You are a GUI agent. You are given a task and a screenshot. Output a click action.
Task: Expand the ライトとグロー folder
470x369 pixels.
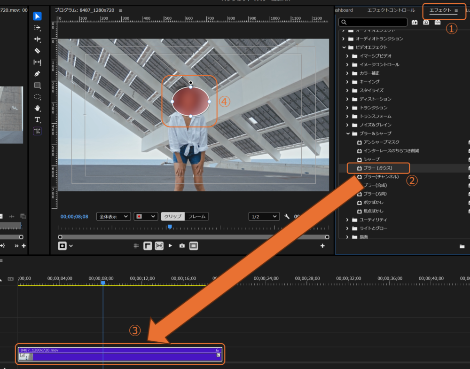(x=347, y=228)
